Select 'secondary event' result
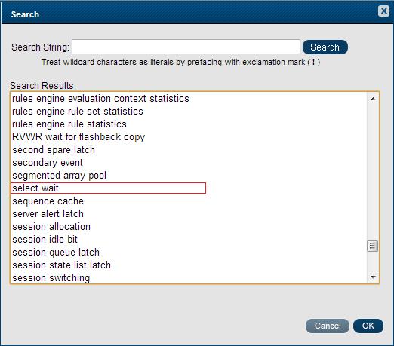 (48, 163)
